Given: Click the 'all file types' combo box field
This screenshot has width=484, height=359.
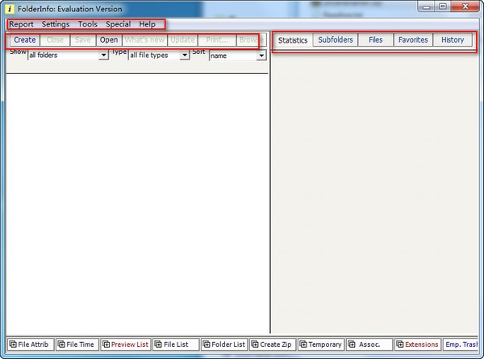Looking at the screenshot, I should pyautogui.click(x=159, y=56).
